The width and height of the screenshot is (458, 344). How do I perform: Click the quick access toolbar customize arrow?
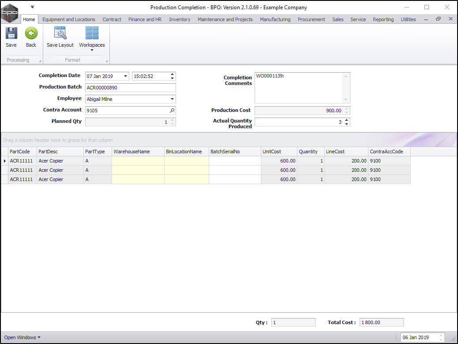pos(32,7)
